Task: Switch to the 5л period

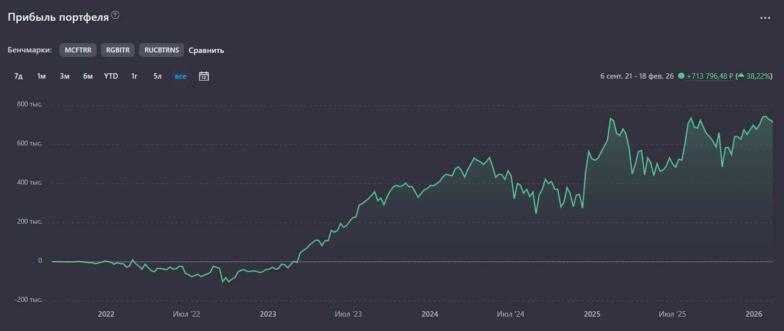Action: point(157,76)
